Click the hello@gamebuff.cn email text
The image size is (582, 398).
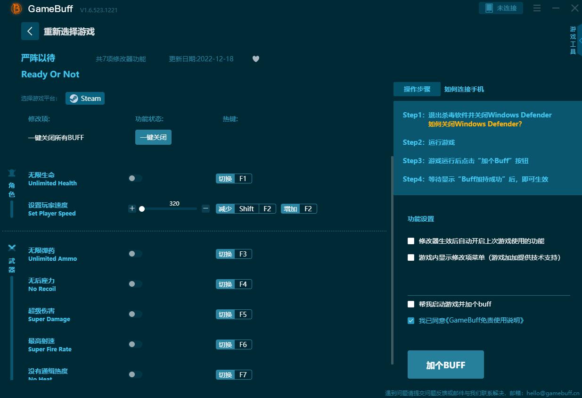point(553,393)
